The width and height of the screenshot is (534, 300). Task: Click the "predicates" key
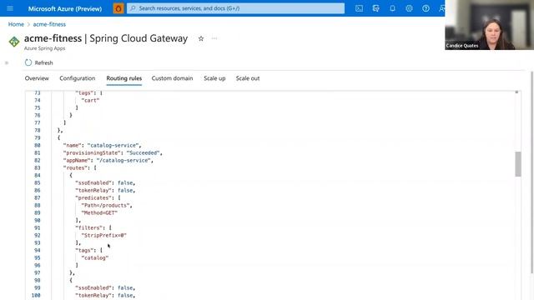click(x=93, y=197)
